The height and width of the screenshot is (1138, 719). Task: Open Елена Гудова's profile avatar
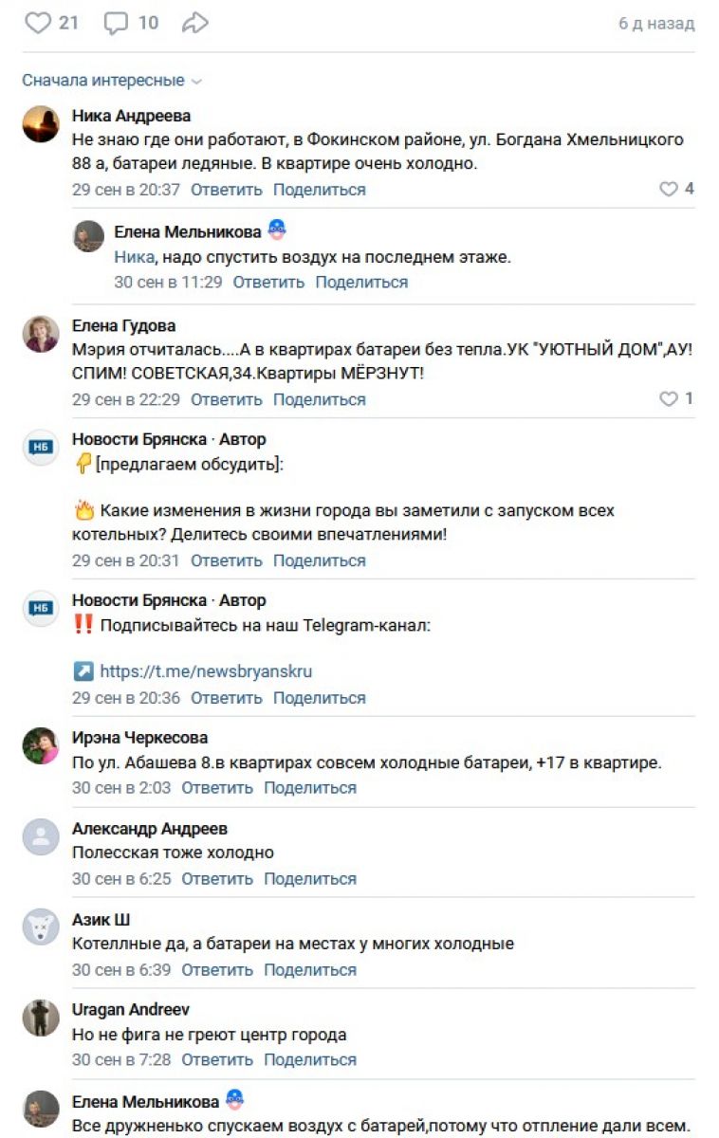[41, 334]
